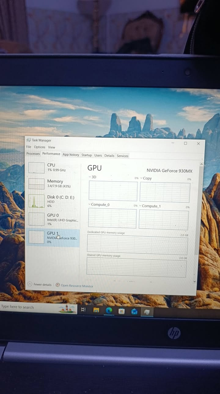This screenshot has height=394, width=220.
Task: Select the Performance tab
Action: pos(51,154)
